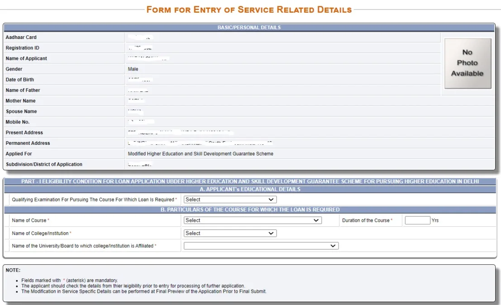The height and width of the screenshot is (305, 501).
Task: Click the 'Form for Entry of Service Related Details' title
Action: pyautogui.click(x=249, y=10)
